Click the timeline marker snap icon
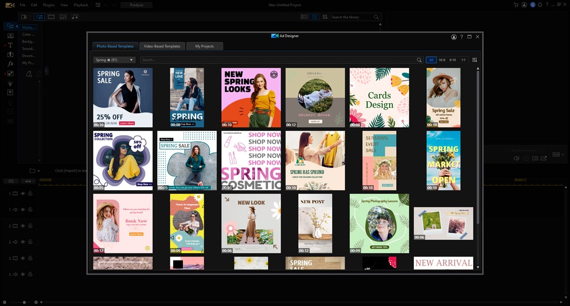This screenshot has height=306, width=570. point(27,181)
